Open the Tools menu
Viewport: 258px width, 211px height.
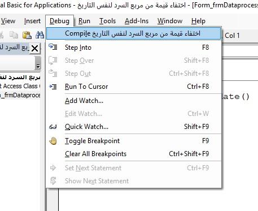pos(107,21)
